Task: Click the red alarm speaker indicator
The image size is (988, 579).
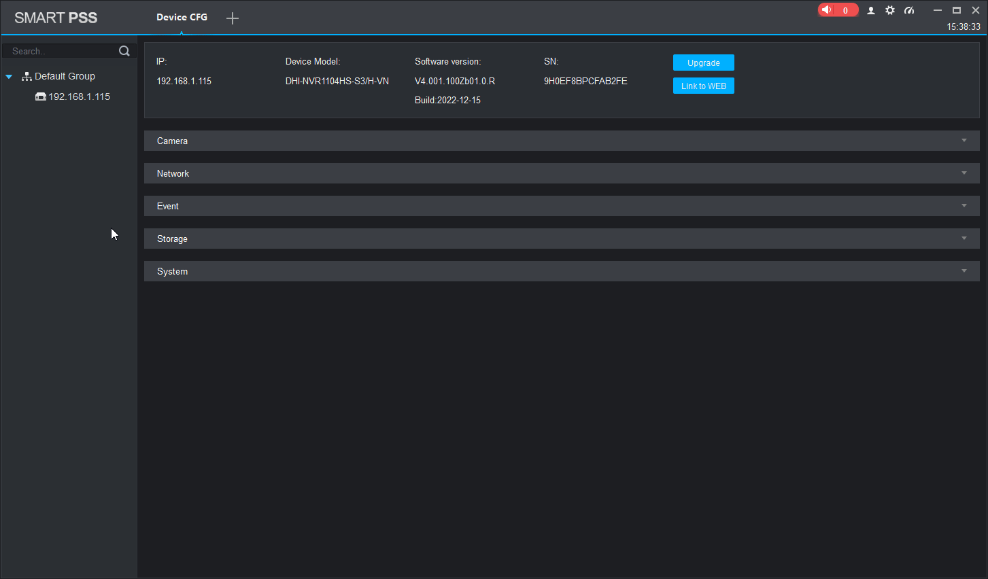Action: tap(828, 10)
